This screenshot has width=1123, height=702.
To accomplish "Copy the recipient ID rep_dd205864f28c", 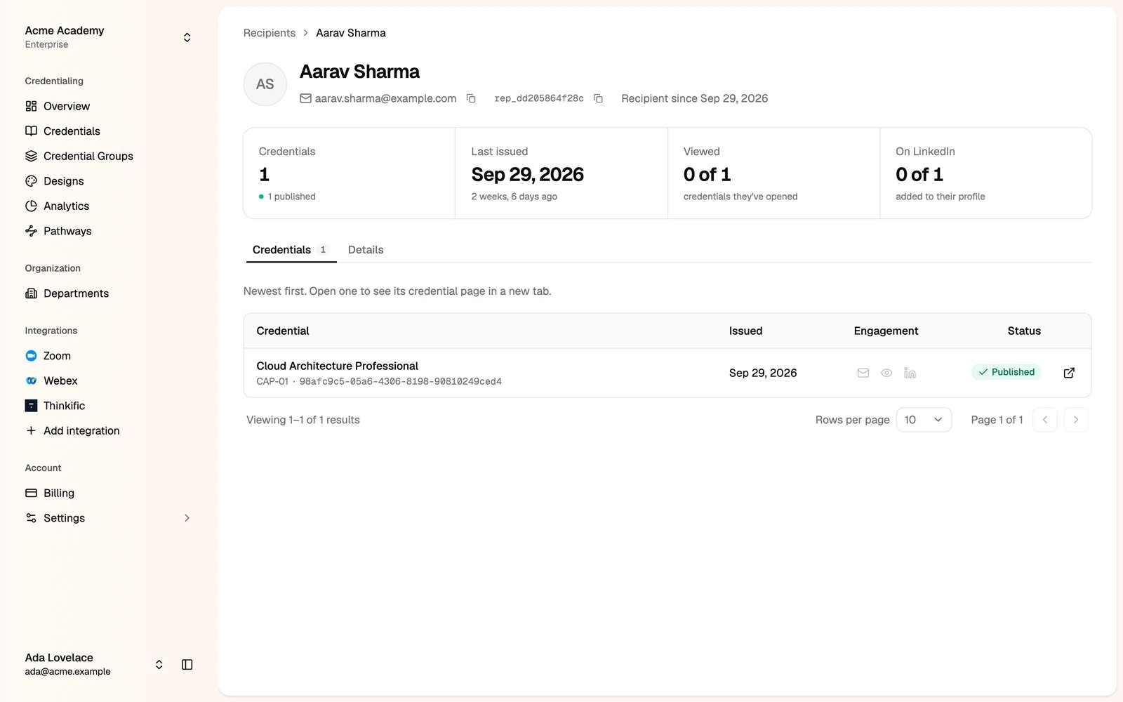I will point(598,99).
